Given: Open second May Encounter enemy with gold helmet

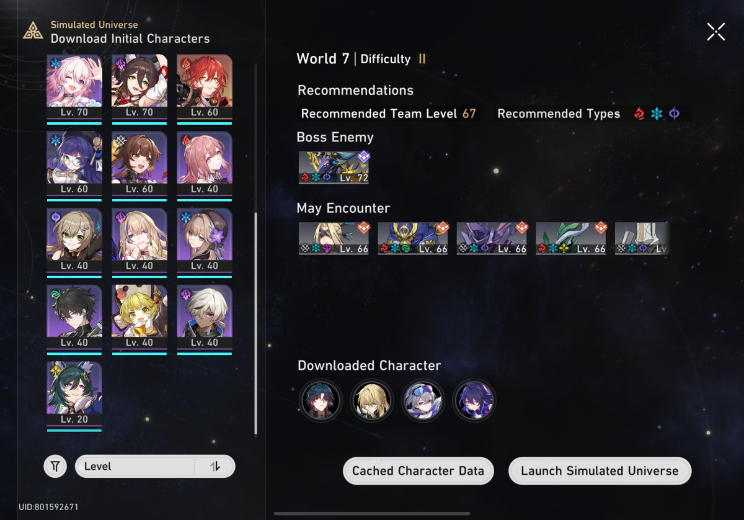Looking at the screenshot, I should pyautogui.click(x=413, y=238).
